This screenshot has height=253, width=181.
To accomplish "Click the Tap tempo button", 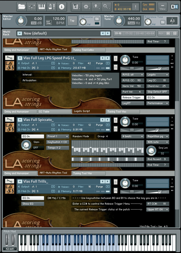I will [x=72, y=21].
